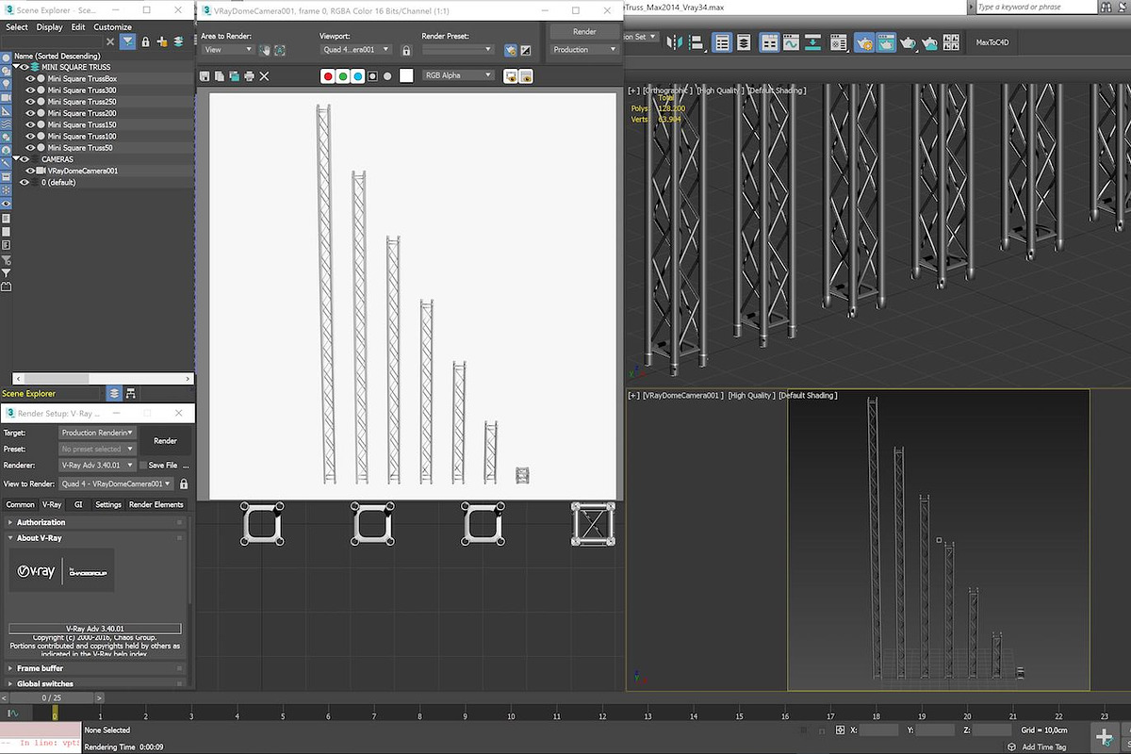
Task: Open the Production render mode dropdown
Action: click(x=583, y=49)
